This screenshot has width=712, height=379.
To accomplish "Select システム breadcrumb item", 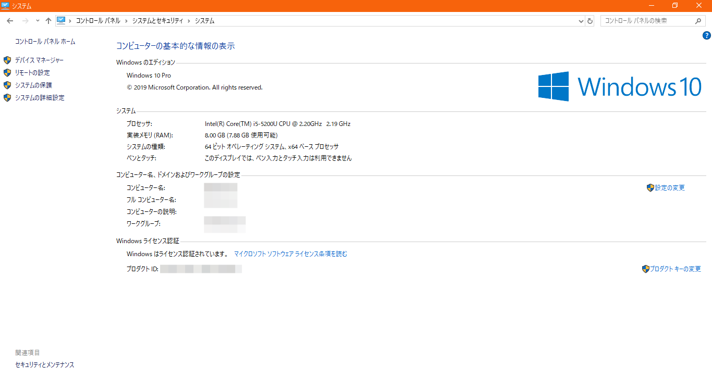I will pyautogui.click(x=204, y=21).
